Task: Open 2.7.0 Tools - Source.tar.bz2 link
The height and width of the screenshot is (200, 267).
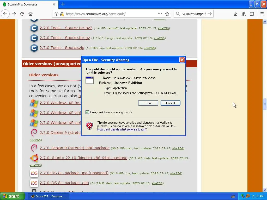Action: click(x=66, y=28)
